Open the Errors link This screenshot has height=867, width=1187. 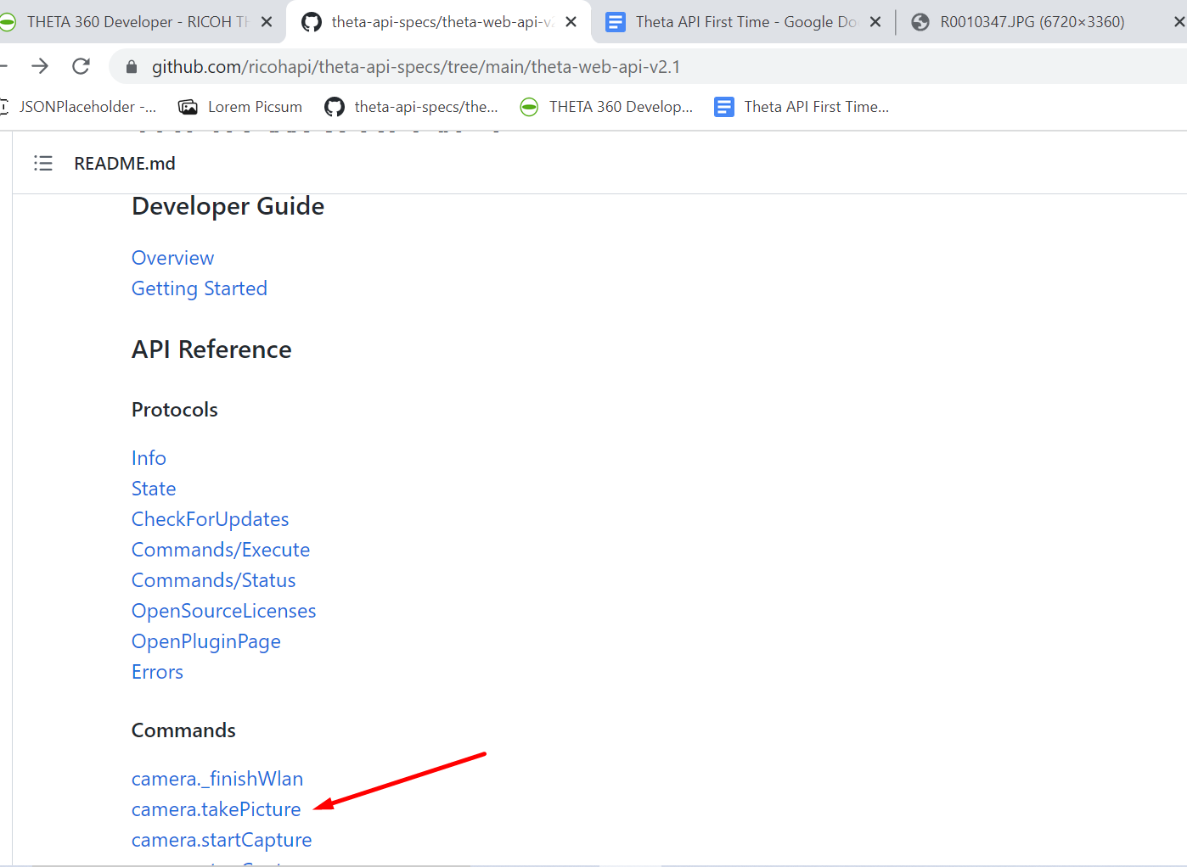tap(157, 672)
